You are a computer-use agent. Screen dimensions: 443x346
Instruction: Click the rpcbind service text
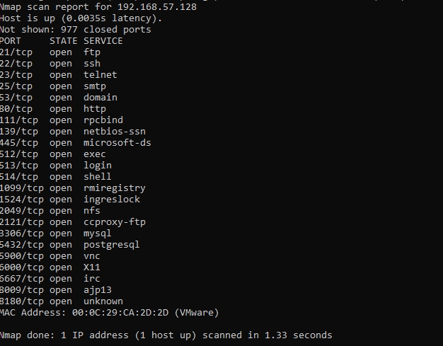(x=103, y=120)
